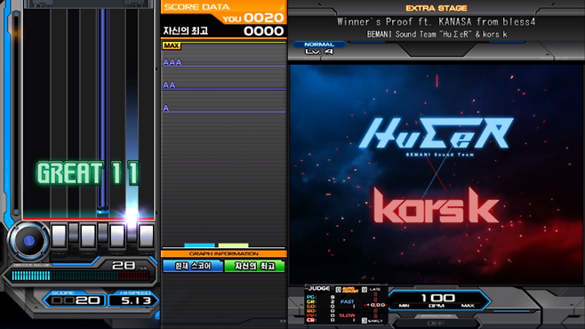Click the yellow MAX grade marker
Viewport: 585px width, 329px height.
click(172, 45)
